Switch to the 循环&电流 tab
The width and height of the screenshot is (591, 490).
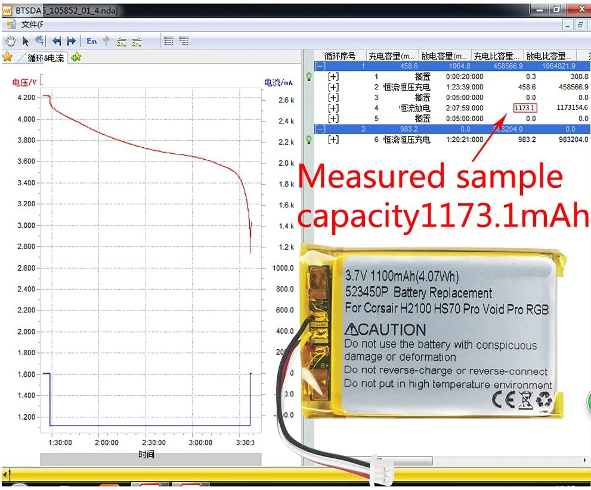[45, 58]
